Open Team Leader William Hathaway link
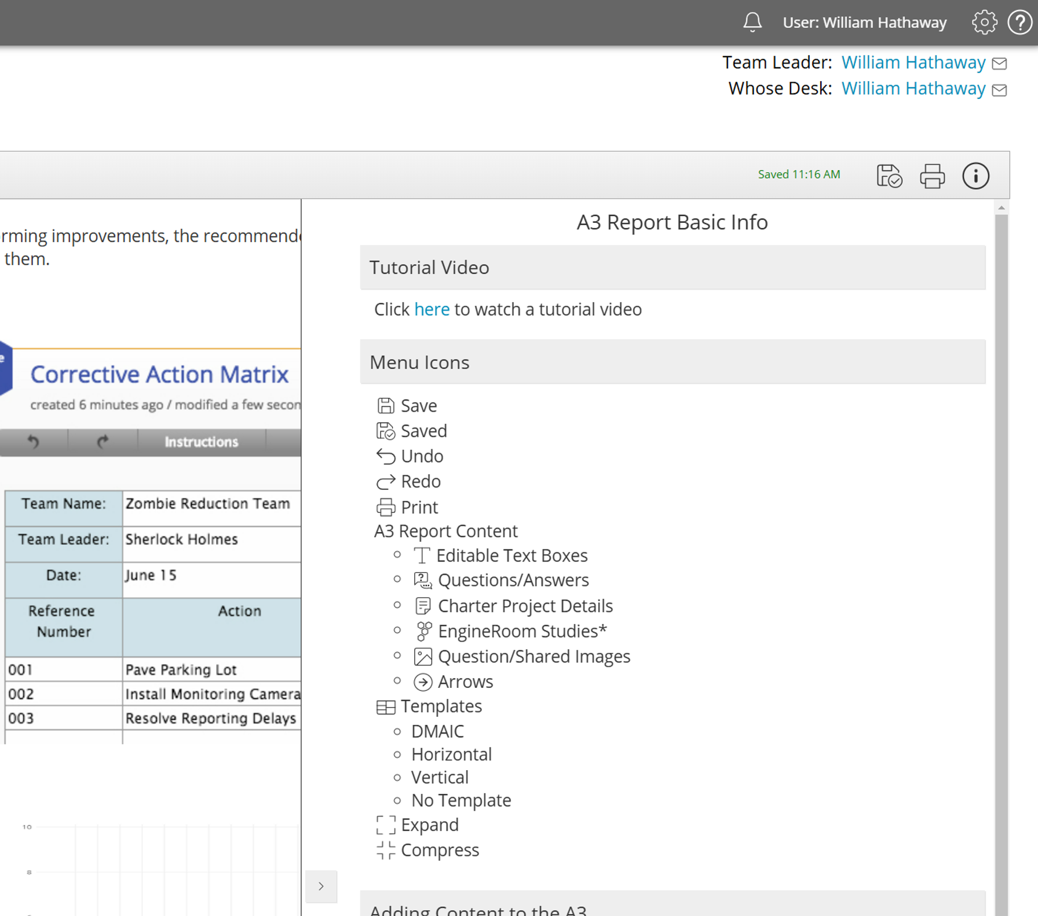Screen dimensions: 1038x916 [x=913, y=63]
